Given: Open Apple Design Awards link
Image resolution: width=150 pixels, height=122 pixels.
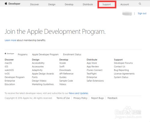Looking at the screenshot, I should pyautogui.click(x=43, y=74).
